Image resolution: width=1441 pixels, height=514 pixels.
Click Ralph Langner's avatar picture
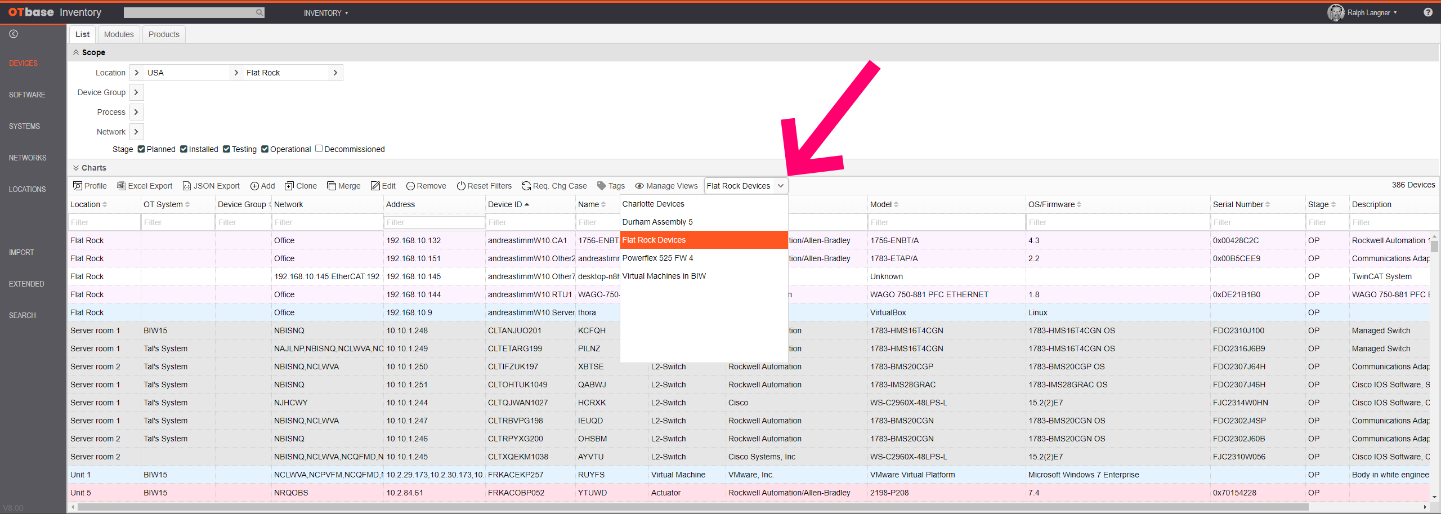[1336, 12]
